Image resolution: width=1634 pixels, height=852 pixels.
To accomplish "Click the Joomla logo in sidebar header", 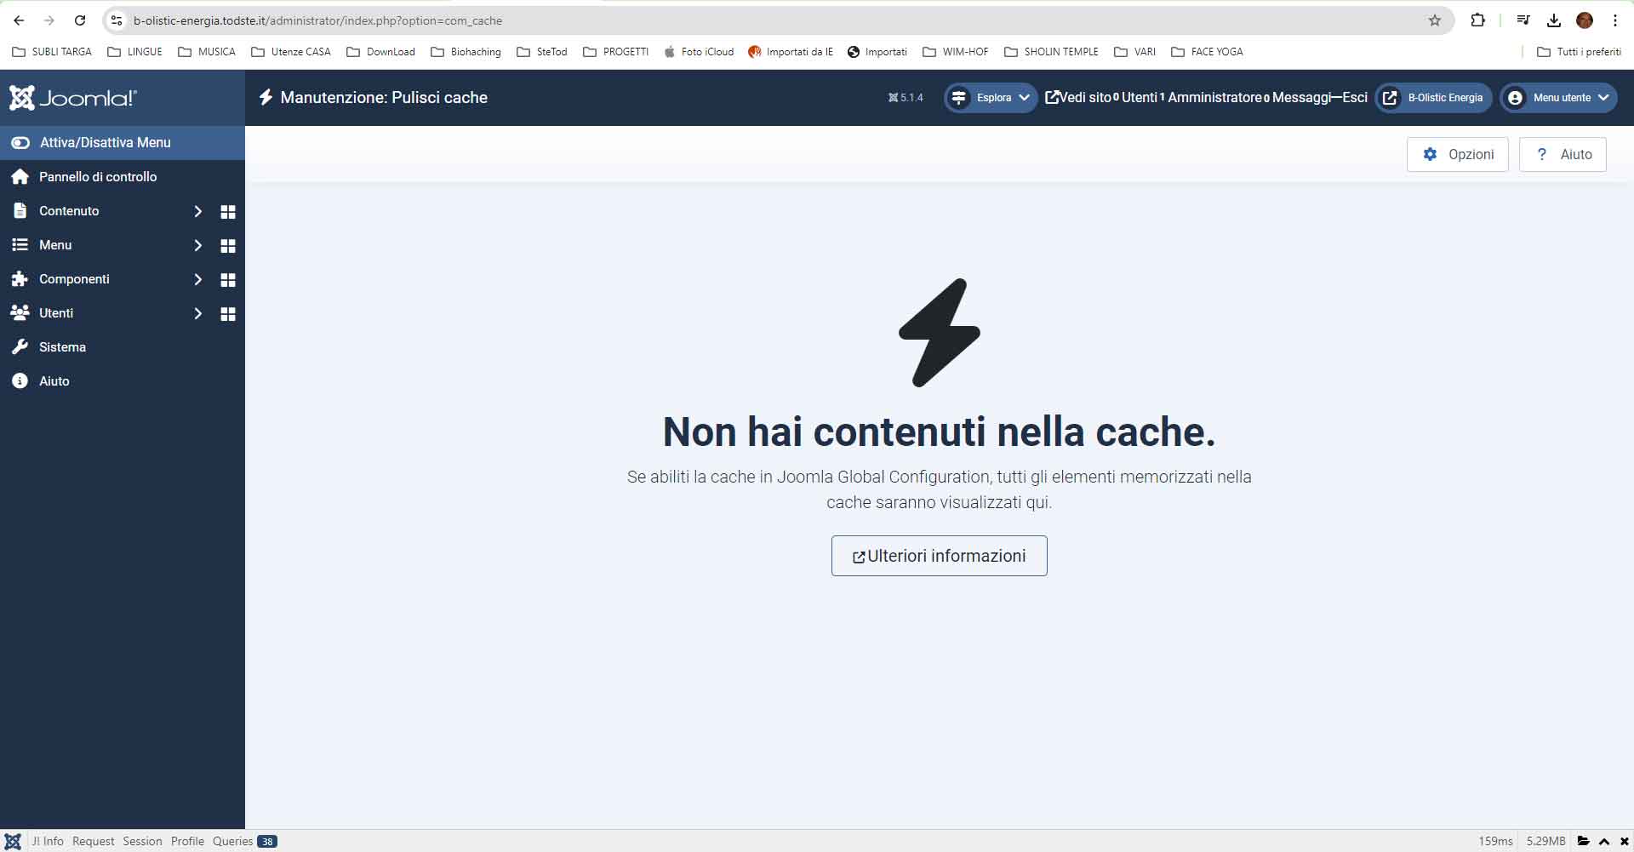I will tap(73, 98).
